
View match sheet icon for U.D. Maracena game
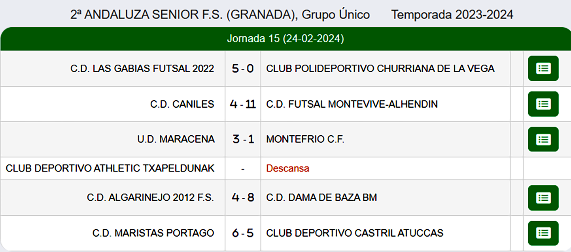[543, 139]
